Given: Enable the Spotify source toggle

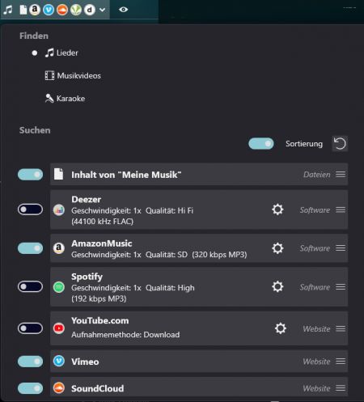Looking at the screenshot, I should tap(30, 286).
